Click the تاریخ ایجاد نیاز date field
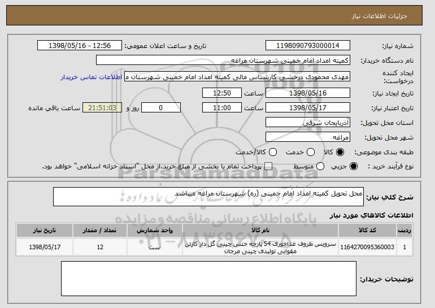 308,93
